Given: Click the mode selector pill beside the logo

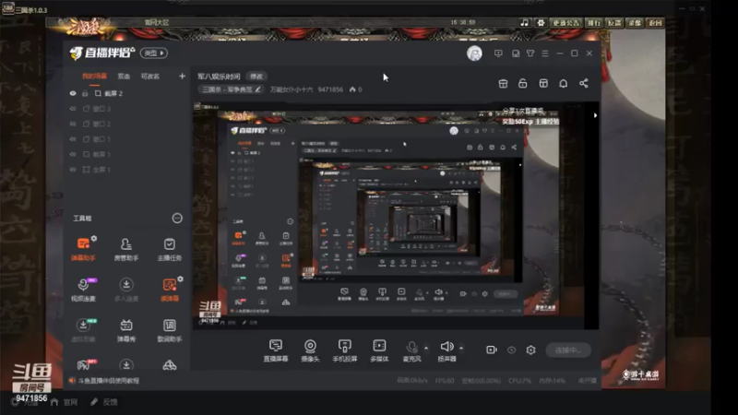Looking at the screenshot, I should pos(154,53).
